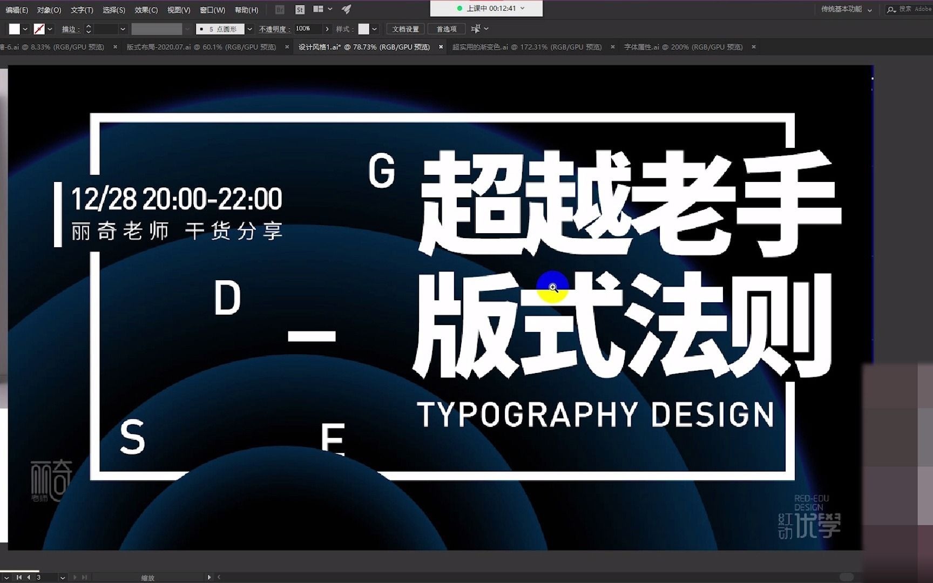Click the align-to-selection icon in control bar
The height and width of the screenshot is (583, 933).
pos(476,29)
